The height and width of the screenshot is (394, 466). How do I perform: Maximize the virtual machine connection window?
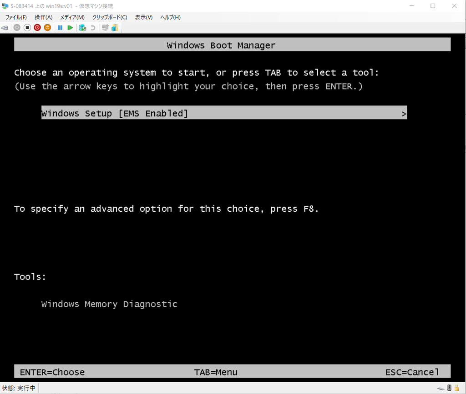tap(433, 6)
